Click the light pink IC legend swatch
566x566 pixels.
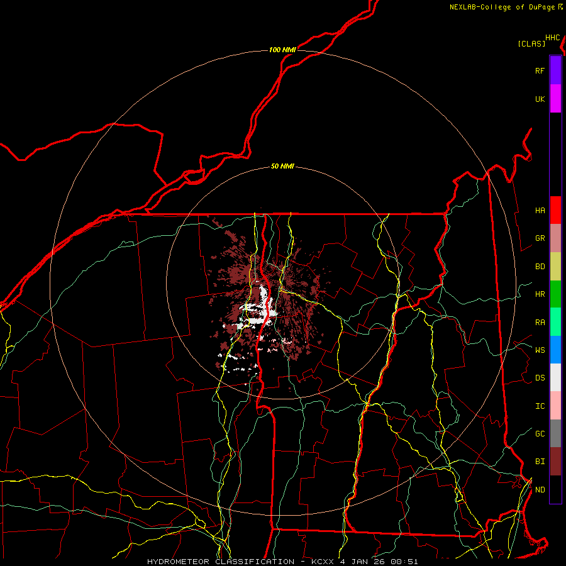point(555,406)
